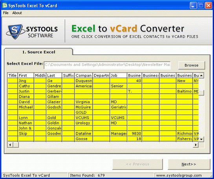This screenshot has width=214, height=179.
Task: Click the horizontal scrollbar thumb
Action: pyautogui.click(x=16, y=145)
